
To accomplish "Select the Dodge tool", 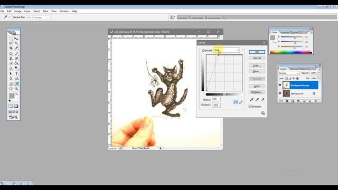I will [16, 68].
